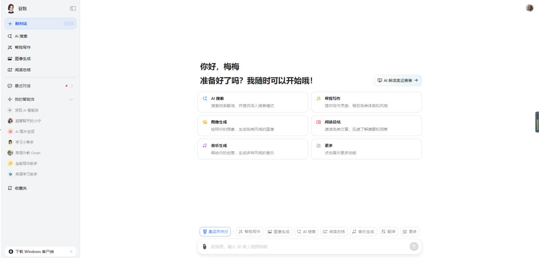Click the 豆包 avatar logo in sidebar

11,9
